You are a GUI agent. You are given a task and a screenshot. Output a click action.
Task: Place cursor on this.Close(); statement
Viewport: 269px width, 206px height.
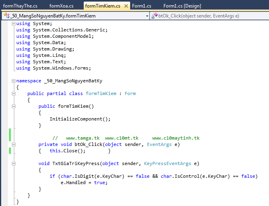(67, 151)
